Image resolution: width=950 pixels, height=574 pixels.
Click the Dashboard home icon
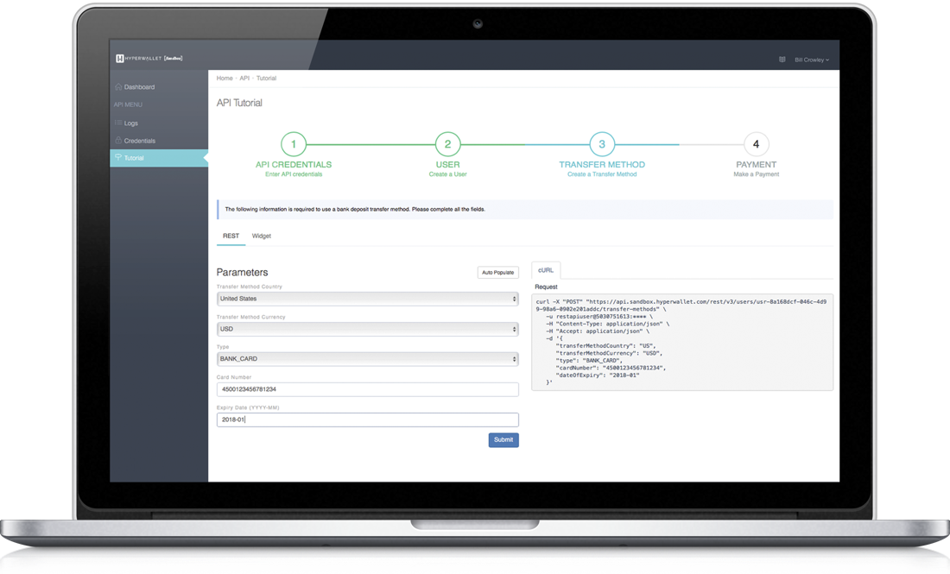118,86
